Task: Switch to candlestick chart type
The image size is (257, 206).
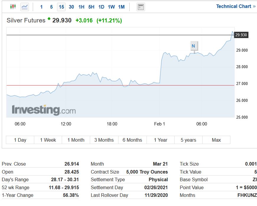Action: coord(13,7)
